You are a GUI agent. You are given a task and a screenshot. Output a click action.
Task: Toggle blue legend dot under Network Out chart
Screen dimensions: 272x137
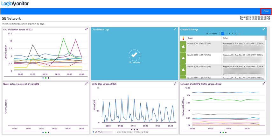tap(220, 132)
